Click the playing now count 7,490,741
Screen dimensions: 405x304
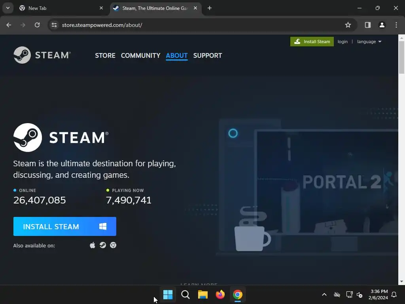click(129, 200)
